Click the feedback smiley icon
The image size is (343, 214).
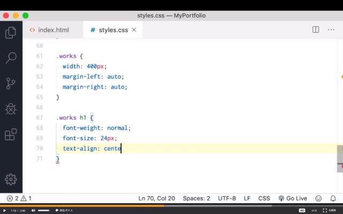(x=318, y=198)
